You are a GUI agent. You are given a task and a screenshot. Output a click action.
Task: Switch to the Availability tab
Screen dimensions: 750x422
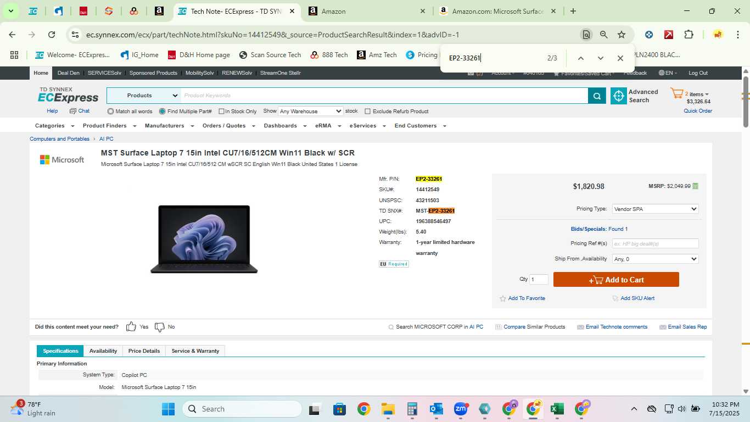pyautogui.click(x=103, y=351)
